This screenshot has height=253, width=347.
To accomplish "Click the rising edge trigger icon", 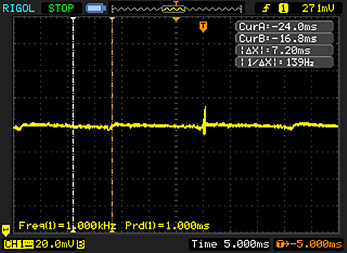I will point(266,9).
